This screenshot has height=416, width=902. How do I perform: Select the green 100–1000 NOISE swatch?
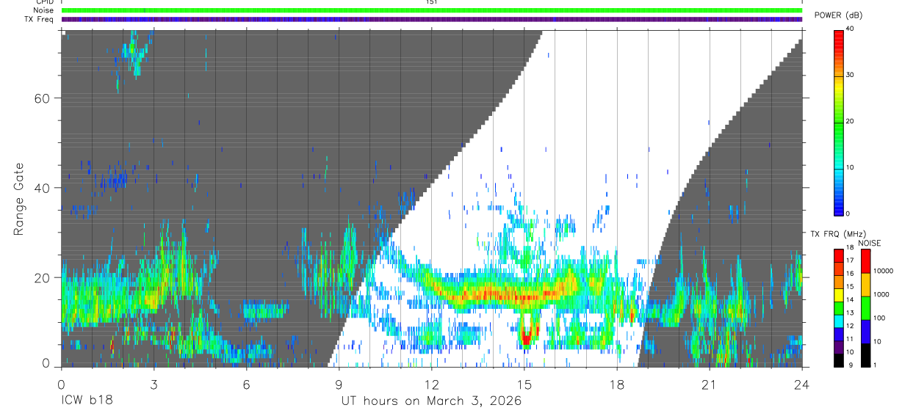coord(865,308)
